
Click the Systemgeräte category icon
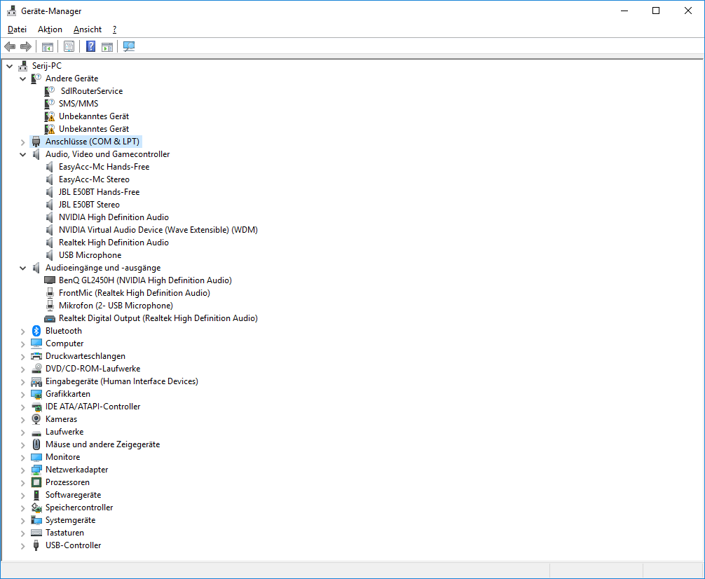click(36, 520)
